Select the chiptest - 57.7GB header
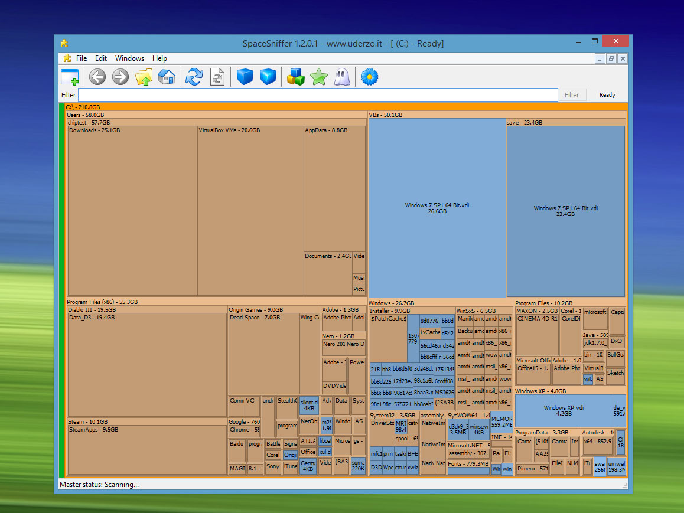This screenshot has height=513, width=684. (x=216, y=122)
